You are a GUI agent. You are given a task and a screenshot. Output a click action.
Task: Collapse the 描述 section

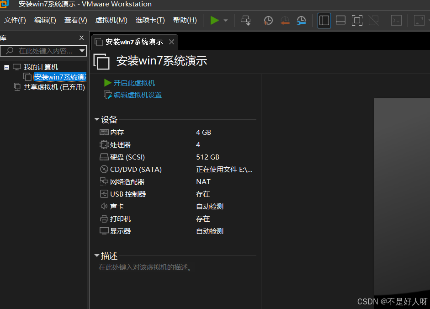[x=96, y=255]
